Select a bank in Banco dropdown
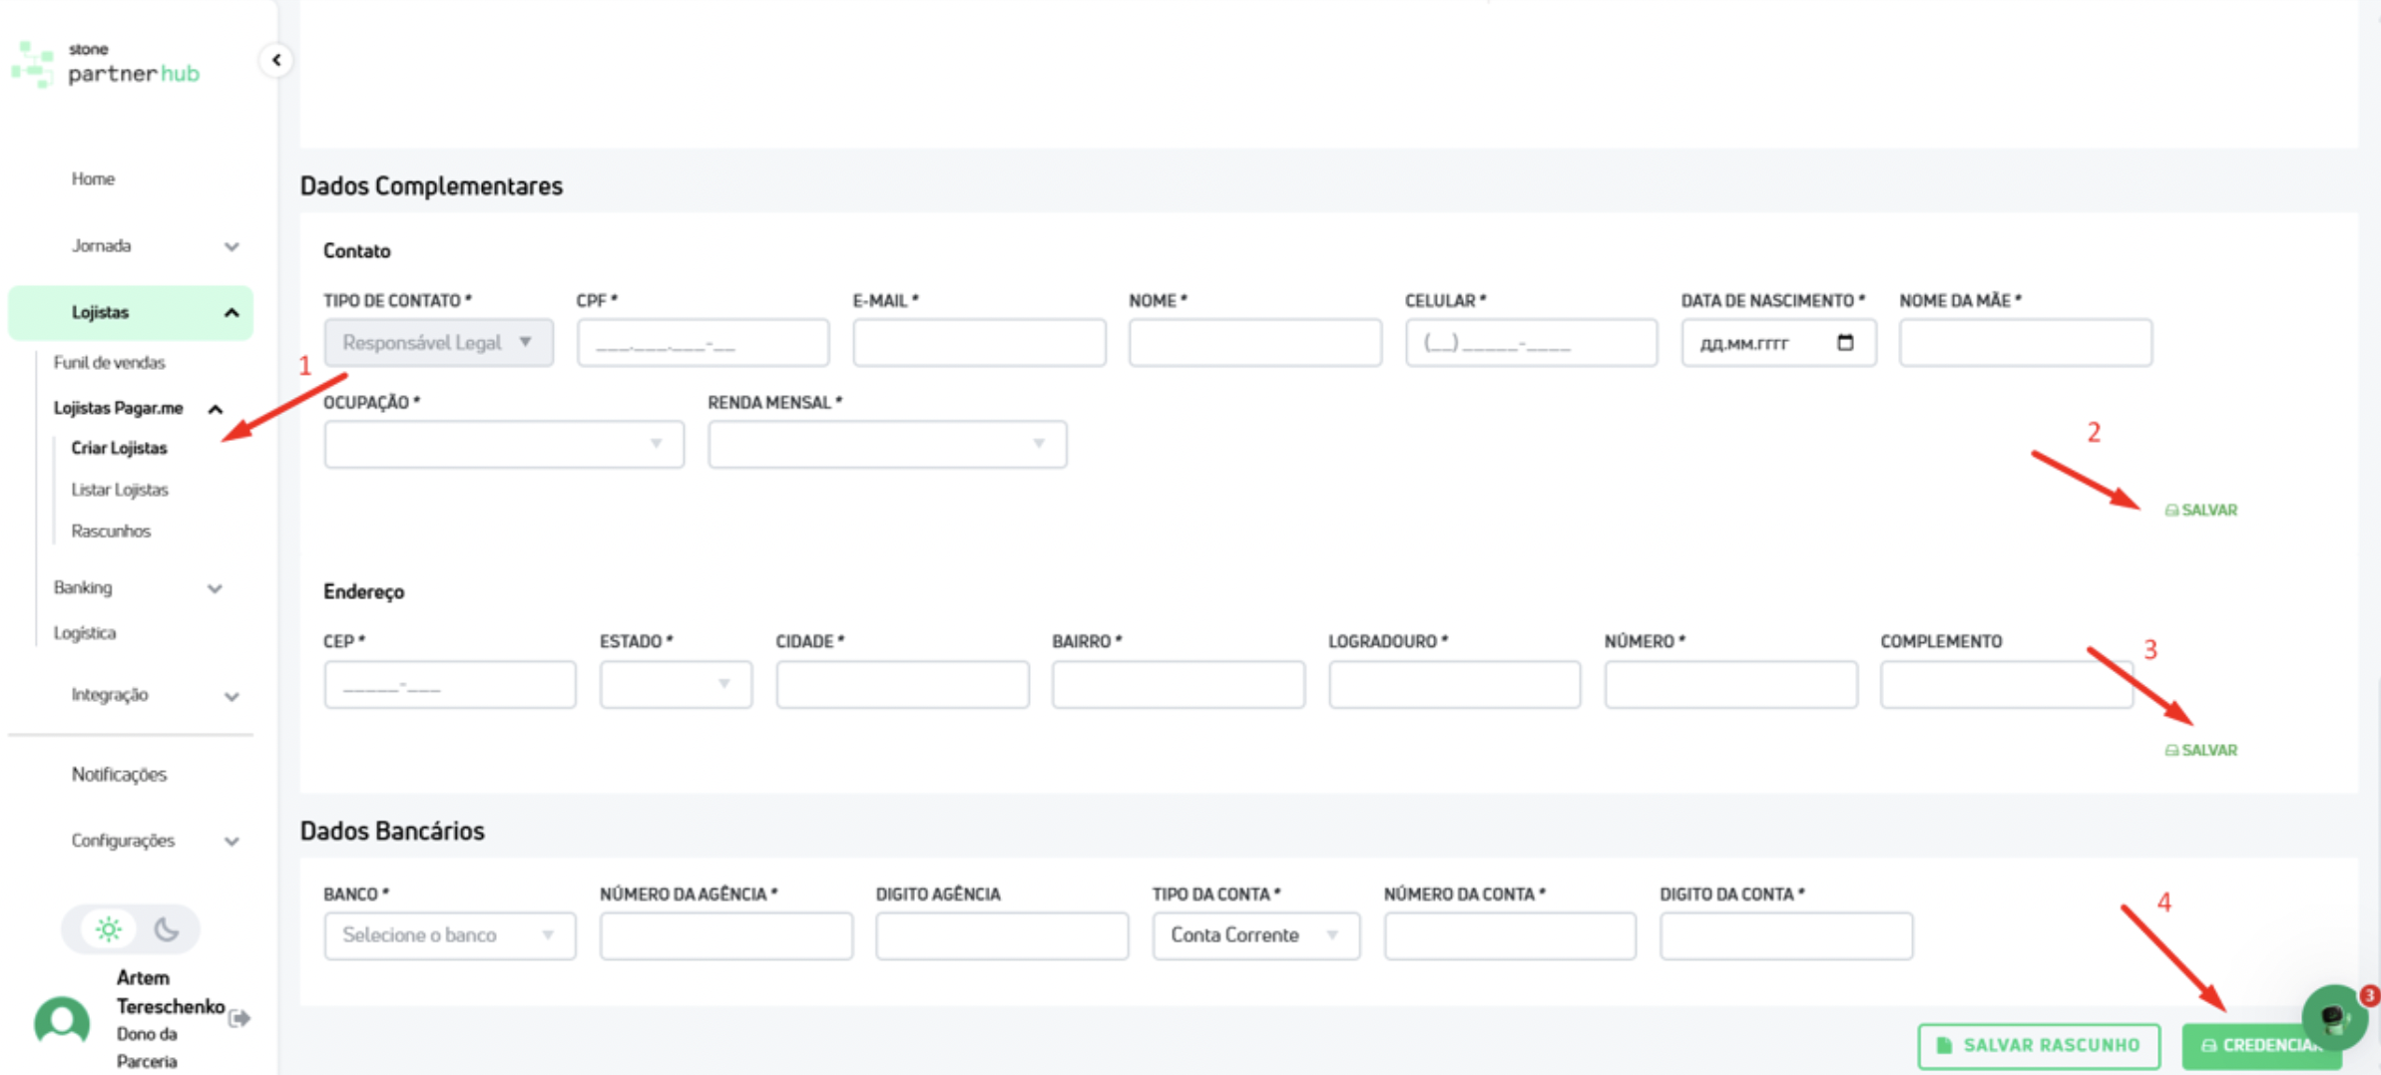The width and height of the screenshot is (2381, 1075). pos(449,935)
